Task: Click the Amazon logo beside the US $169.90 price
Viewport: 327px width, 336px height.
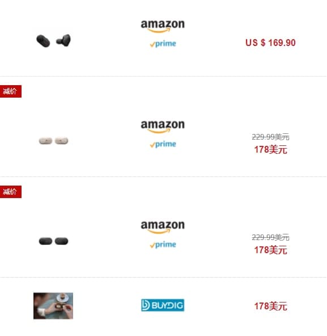Action: point(163,26)
